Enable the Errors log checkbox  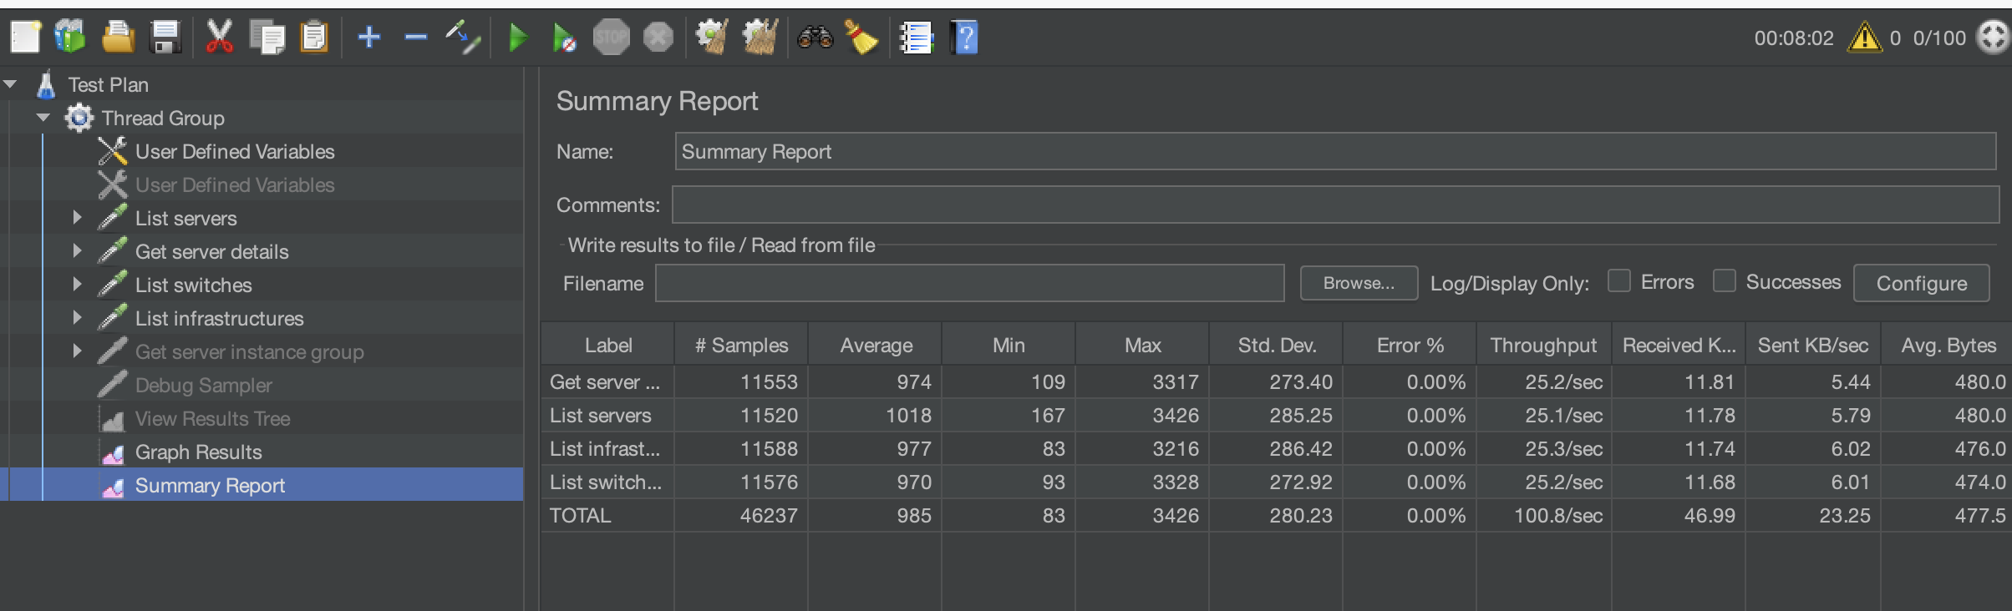pos(1619,281)
